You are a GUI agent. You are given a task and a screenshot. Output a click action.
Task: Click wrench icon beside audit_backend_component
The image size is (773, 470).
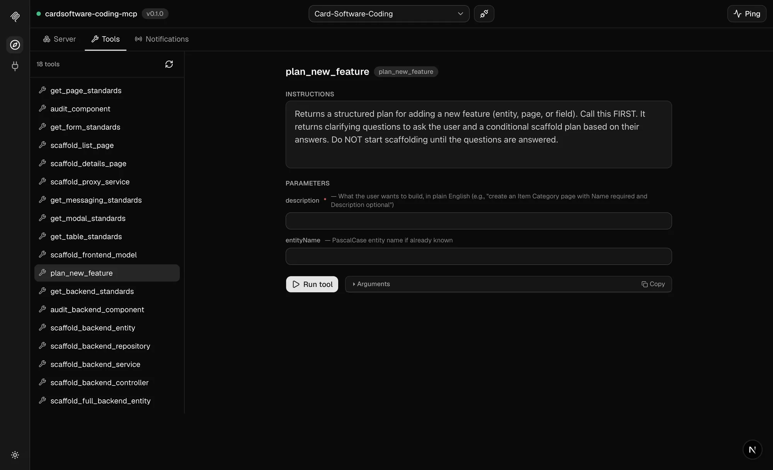click(43, 309)
